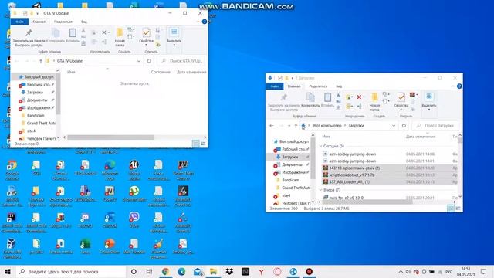
Task: Expand address history dropdown in GTA IV Update window
Action: coord(139,61)
